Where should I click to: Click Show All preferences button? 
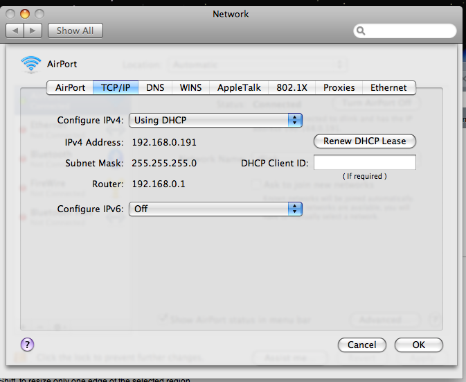(x=75, y=31)
